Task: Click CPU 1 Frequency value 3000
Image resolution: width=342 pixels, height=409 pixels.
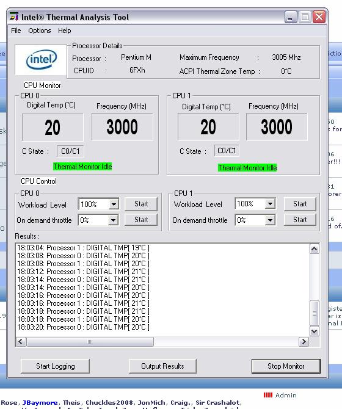Action: 277,127
